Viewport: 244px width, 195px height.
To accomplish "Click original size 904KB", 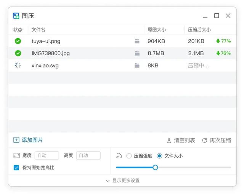I will pos(156,41).
